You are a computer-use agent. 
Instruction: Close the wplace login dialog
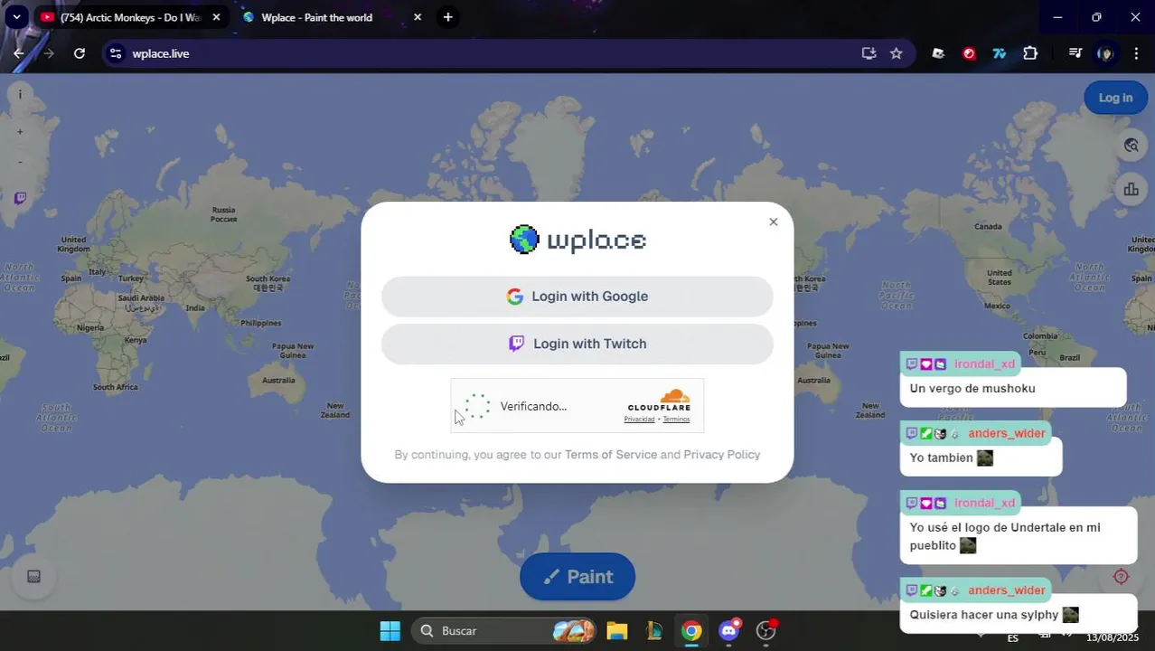773,222
